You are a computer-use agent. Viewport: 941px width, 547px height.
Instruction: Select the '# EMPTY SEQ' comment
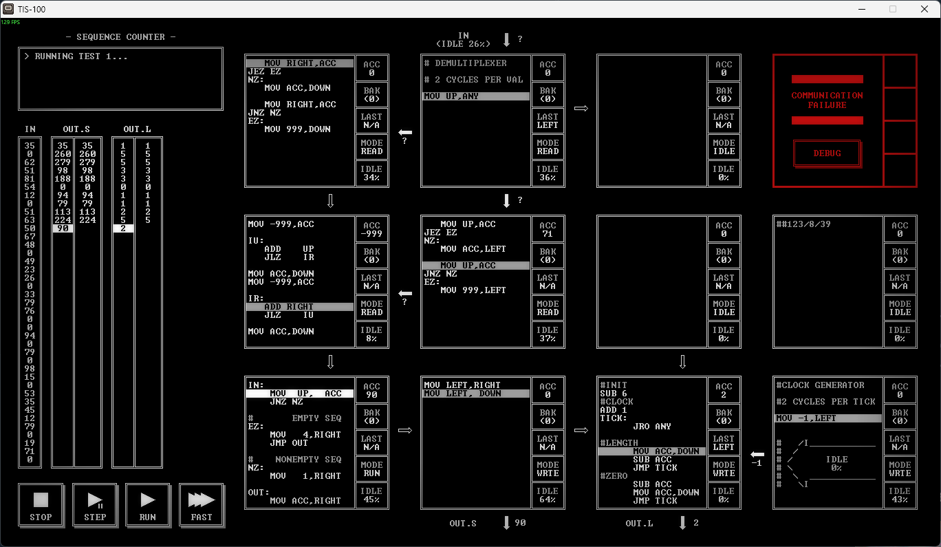[x=294, y=418]
